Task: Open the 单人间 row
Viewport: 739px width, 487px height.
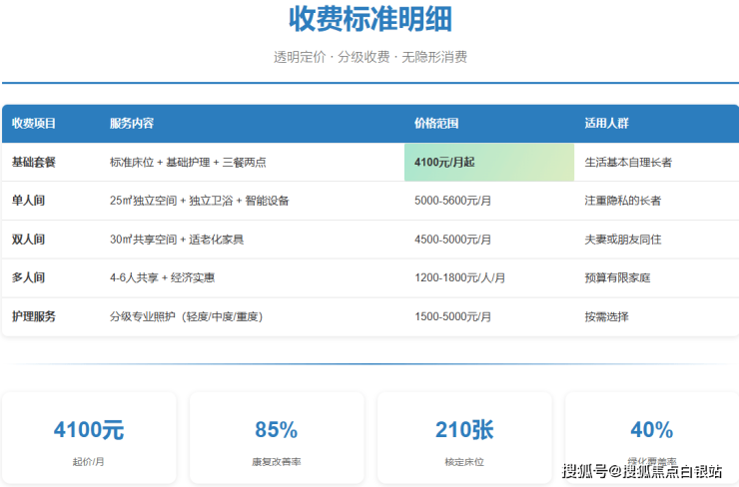Action: (28, 201)
